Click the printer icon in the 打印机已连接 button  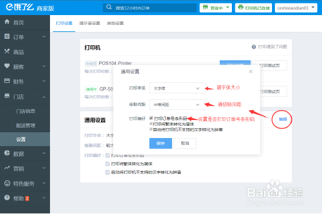[x=241, y=7]
